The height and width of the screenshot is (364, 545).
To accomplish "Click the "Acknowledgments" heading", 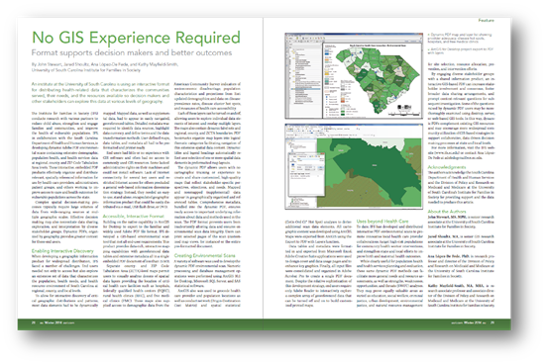I will (x=447, y=167).
